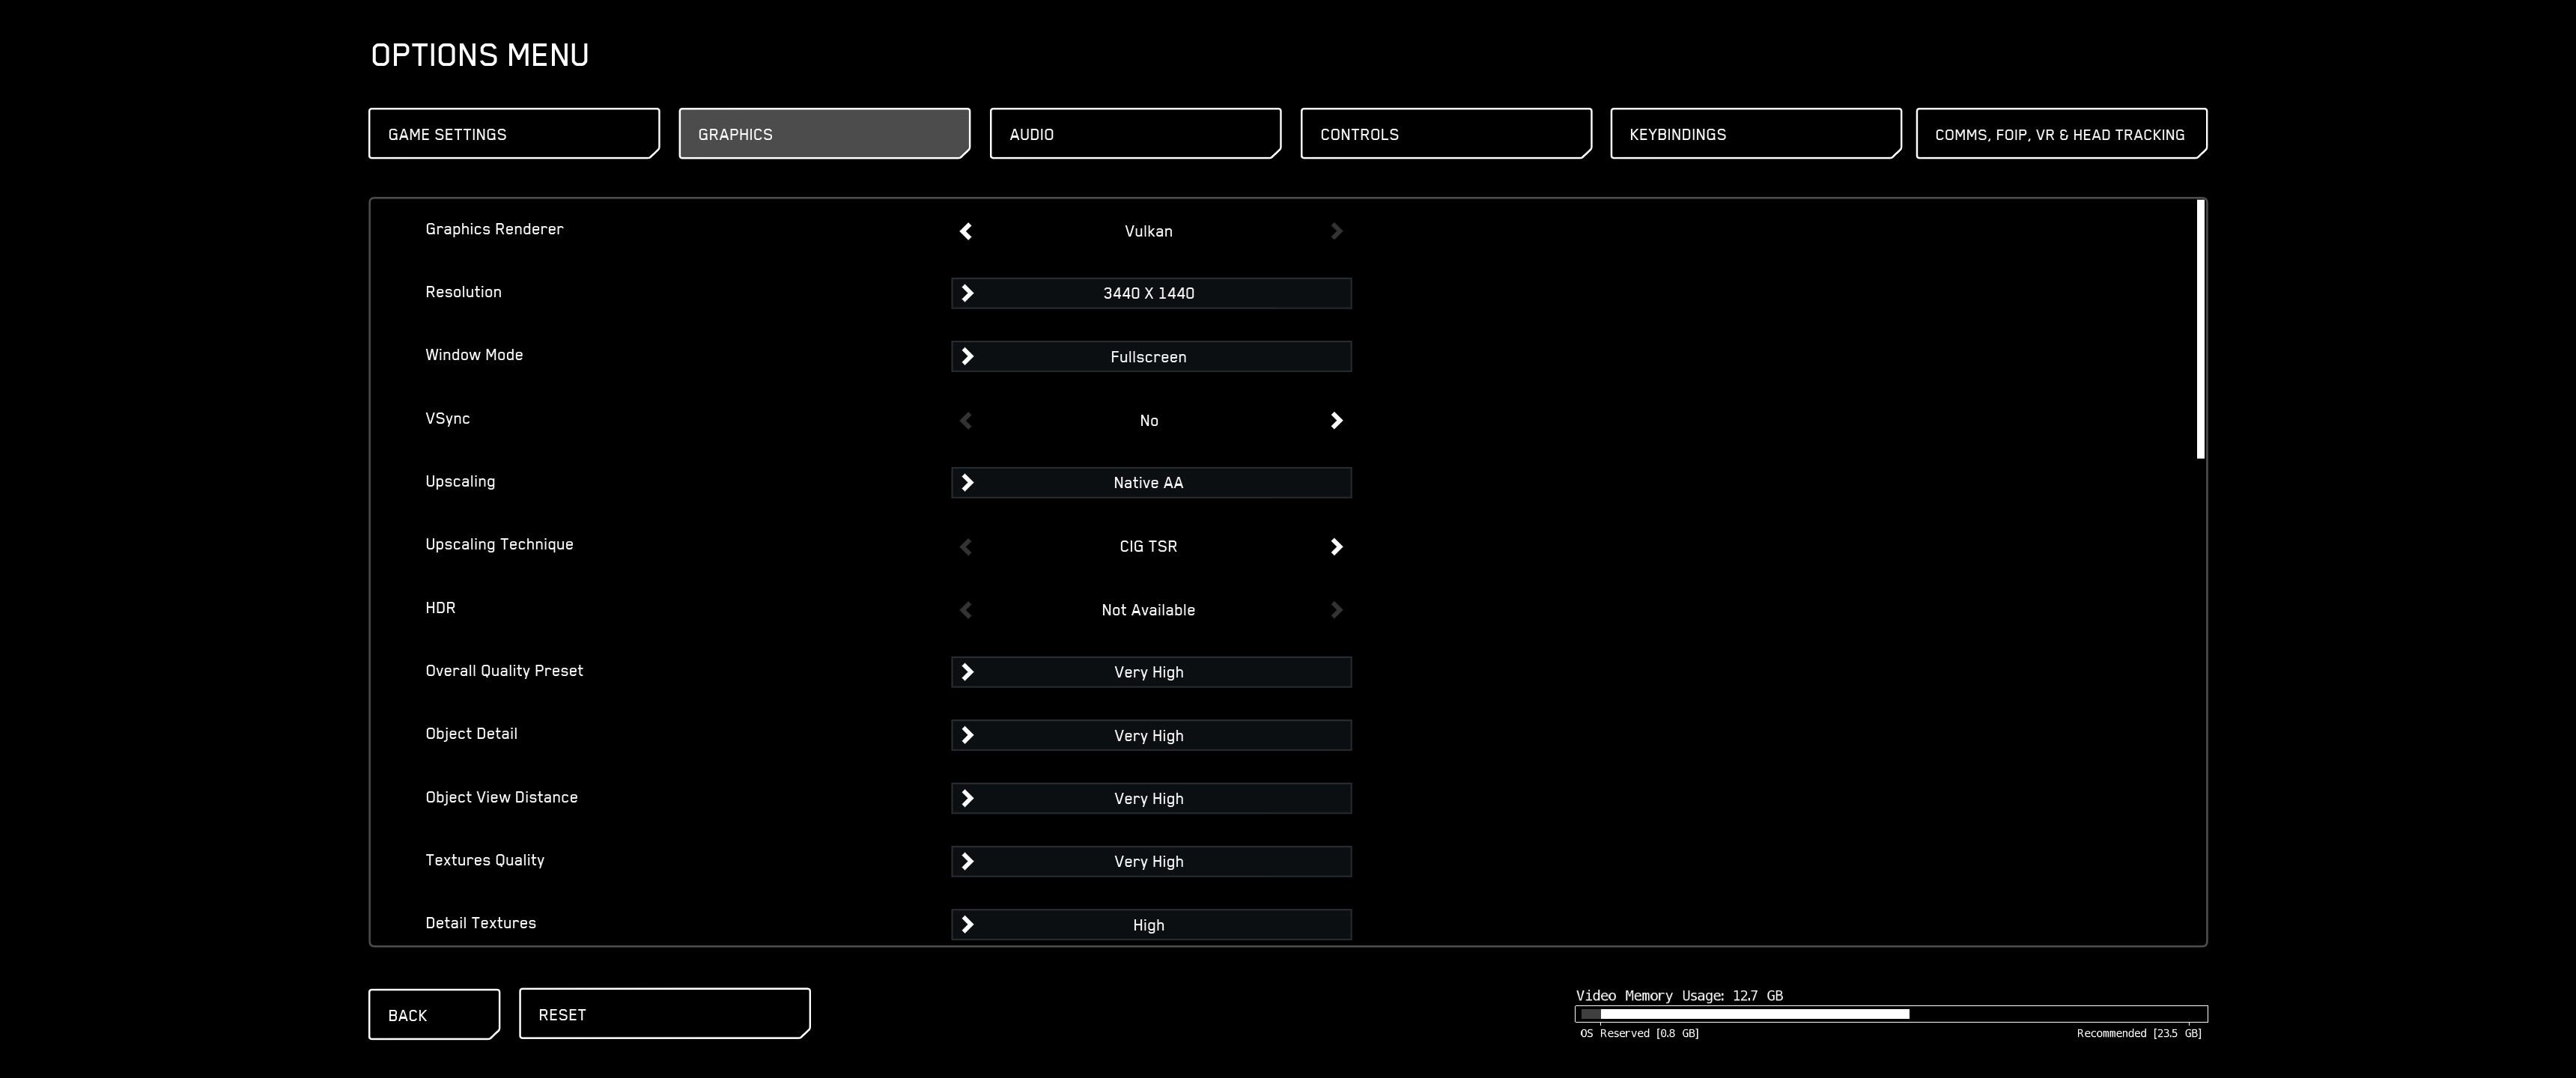This screenshot has height=1078, width=2576.
Task: Click left arrow of Graphics Renderer
Action: pyautogui.click(x=965, y=231)
